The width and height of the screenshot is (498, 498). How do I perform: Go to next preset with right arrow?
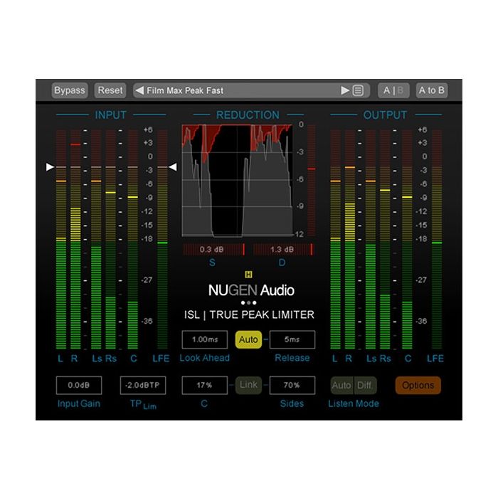tap(345, 90)
